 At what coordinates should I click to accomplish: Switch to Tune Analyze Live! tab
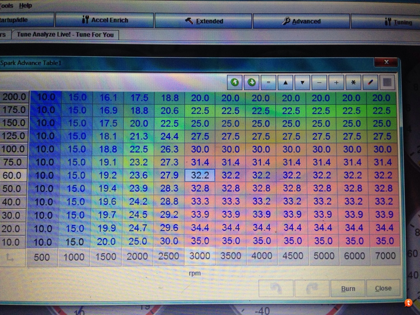(65, 34)
